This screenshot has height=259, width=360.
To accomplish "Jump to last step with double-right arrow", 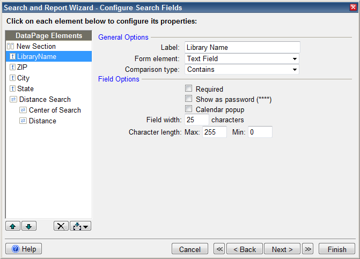I will point(307,249).
